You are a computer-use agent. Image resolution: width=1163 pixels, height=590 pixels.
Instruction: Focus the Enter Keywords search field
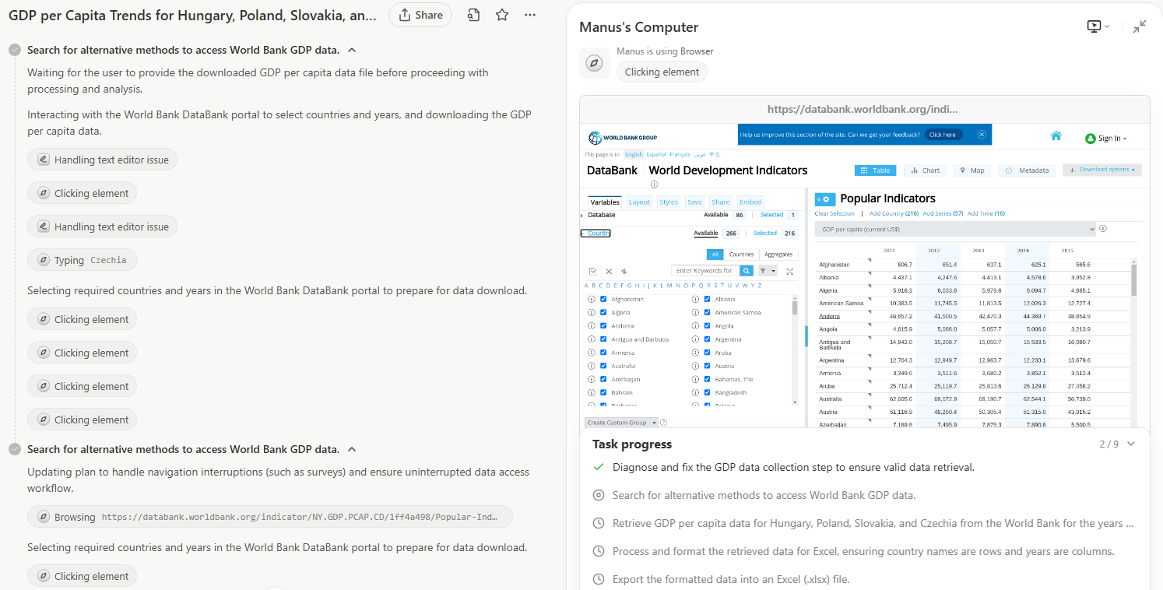704,271
